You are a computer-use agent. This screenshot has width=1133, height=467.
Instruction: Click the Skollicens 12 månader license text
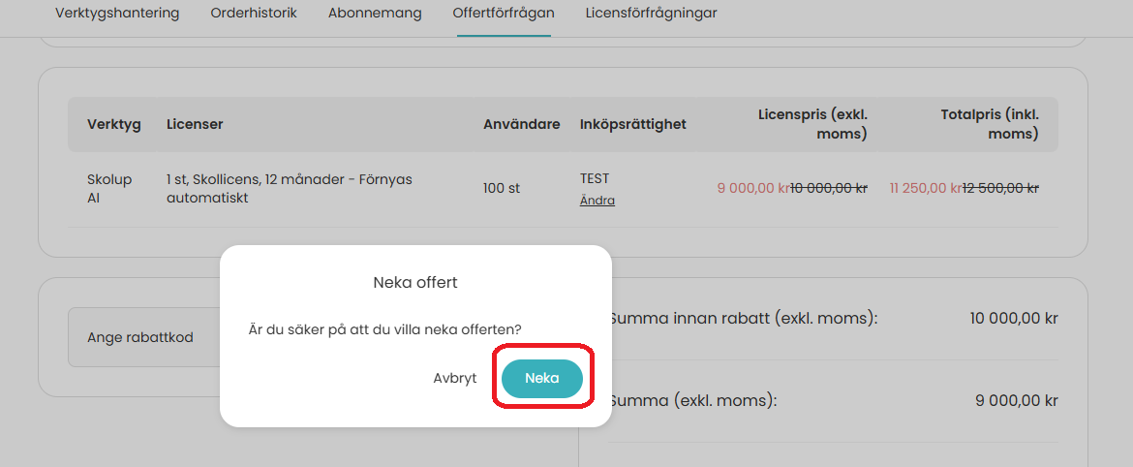(289, 188)
